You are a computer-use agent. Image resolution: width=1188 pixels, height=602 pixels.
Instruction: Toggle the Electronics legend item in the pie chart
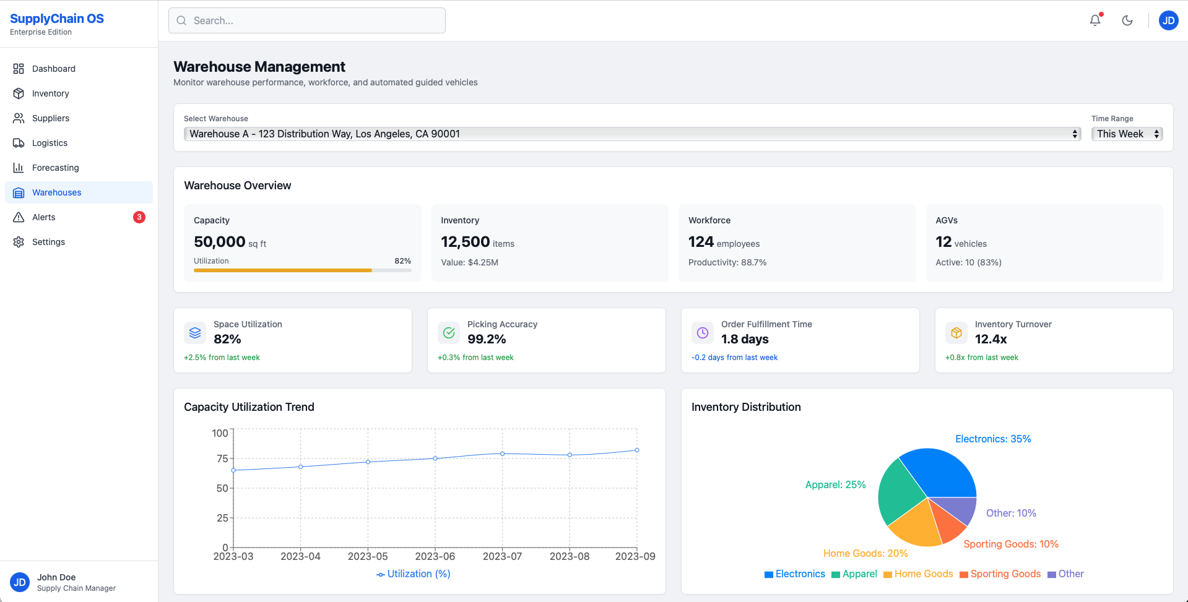click(794, 574)
